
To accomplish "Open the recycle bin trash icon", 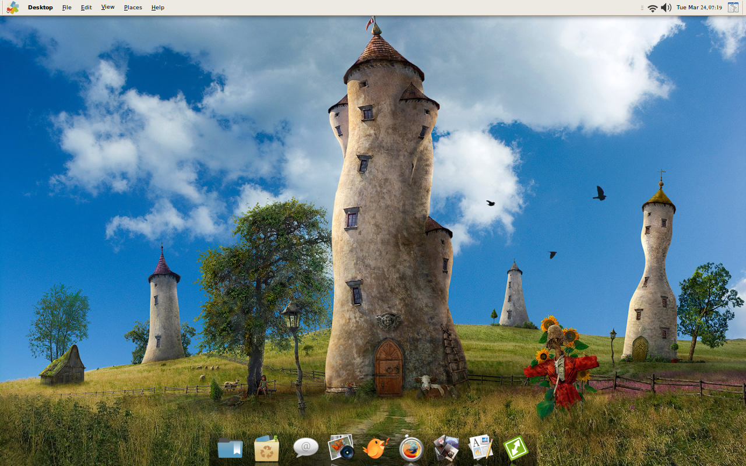I will pos(267,449).
